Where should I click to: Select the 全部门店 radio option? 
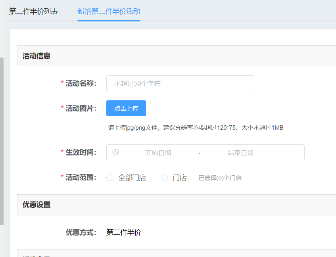point(110,178)
